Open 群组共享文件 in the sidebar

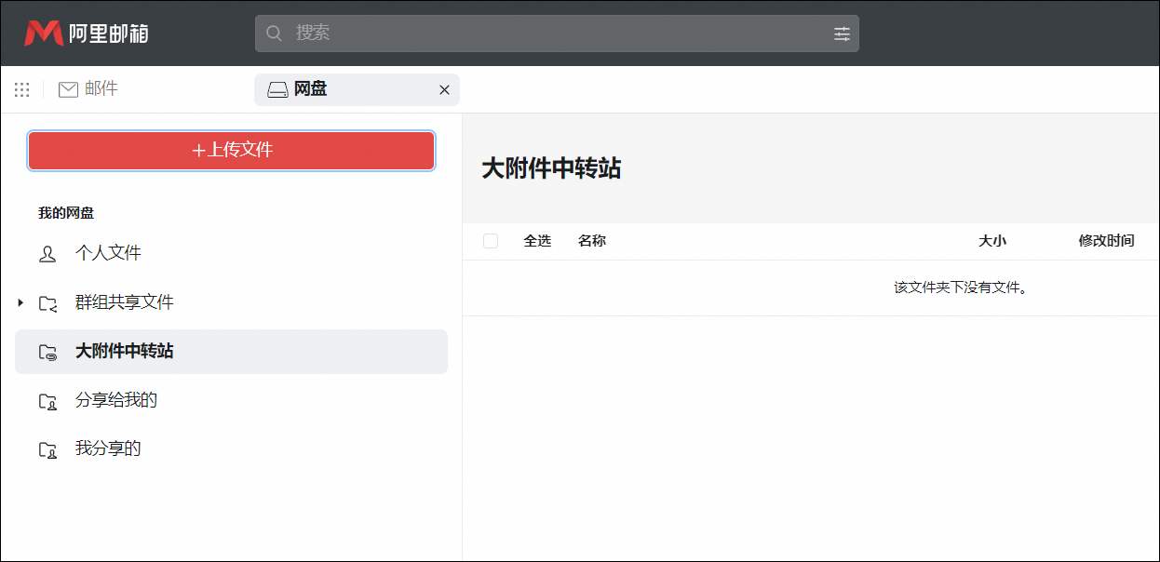click(x=231, y=302)
